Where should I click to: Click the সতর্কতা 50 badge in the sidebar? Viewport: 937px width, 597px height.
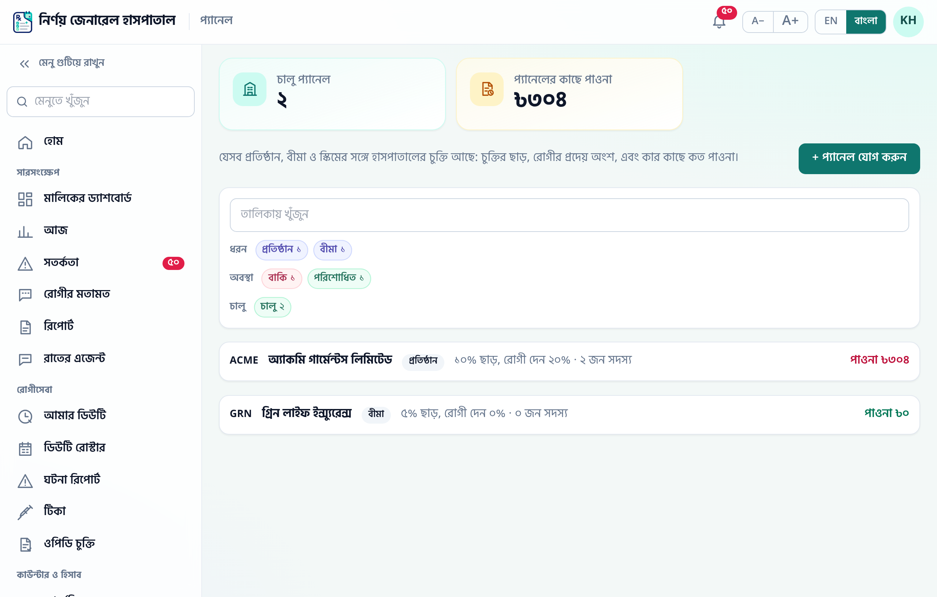(x=173, y=263)
